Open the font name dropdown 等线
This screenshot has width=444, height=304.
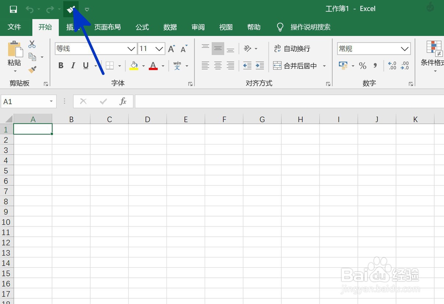point(131,49)
